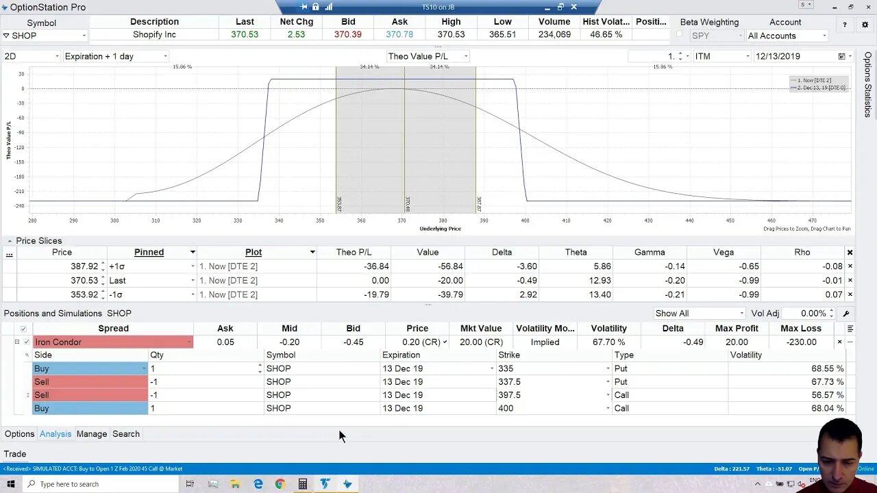Screen dimensions: 877x493
Task: Adjust the Qty stepper on the 335 Put leg
Action: point(259,368)
